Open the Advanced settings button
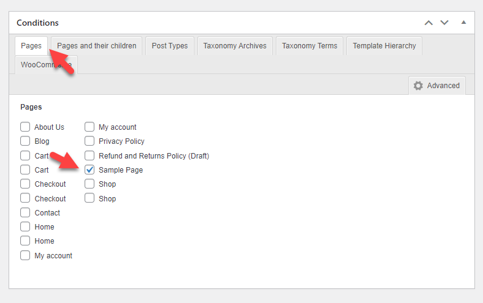Screen dimensions: 483x303 point(437,86)
